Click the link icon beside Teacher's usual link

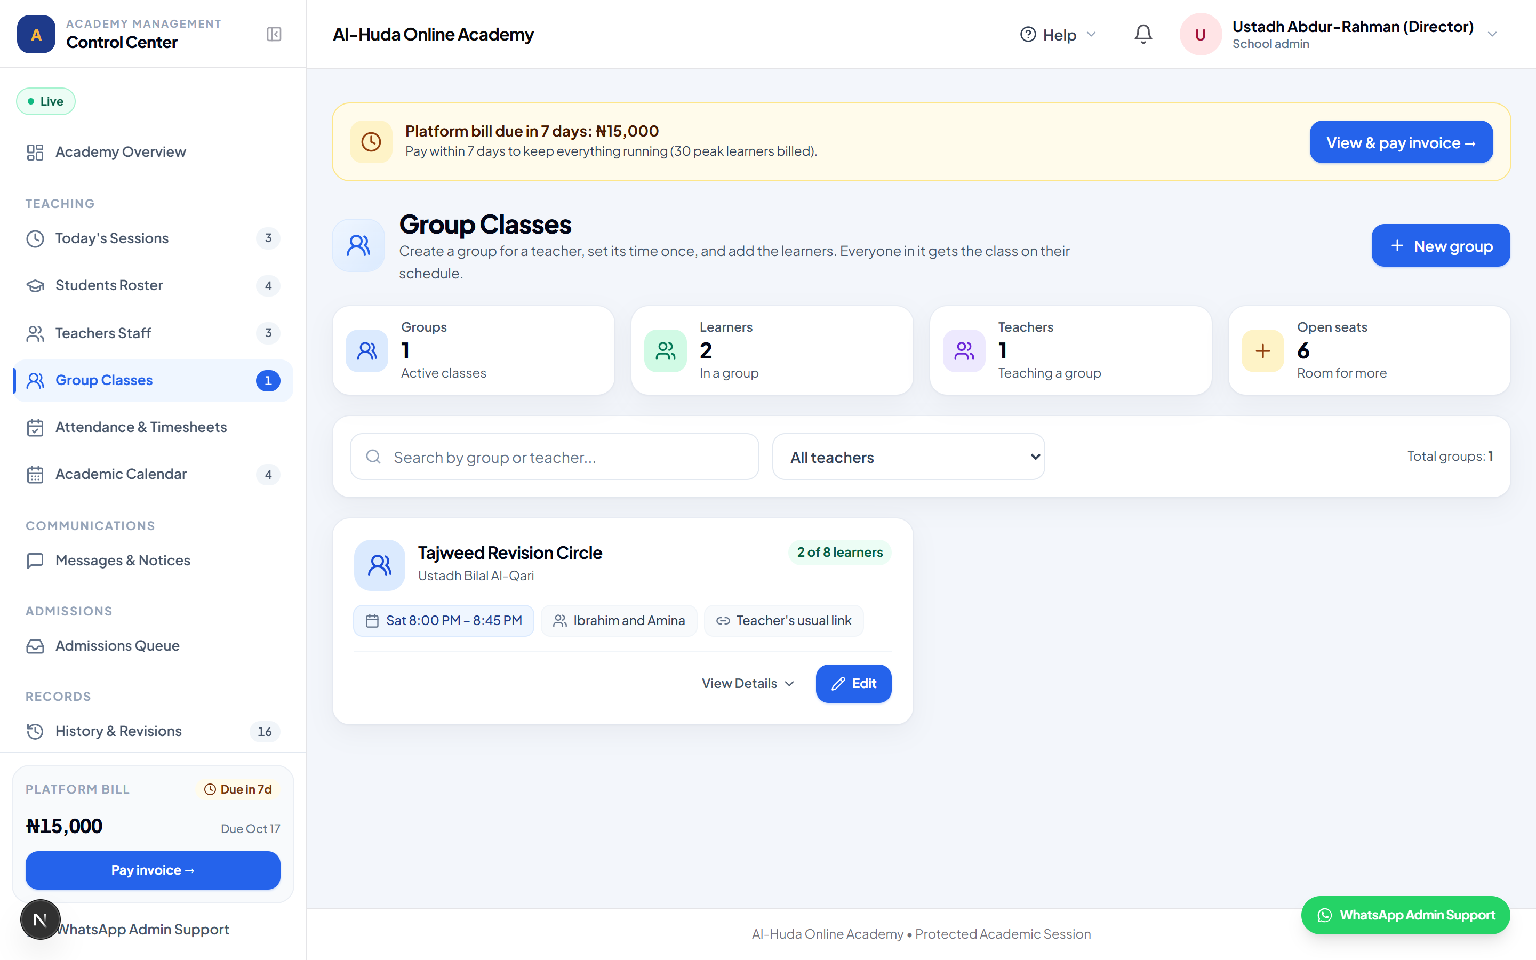723,621
